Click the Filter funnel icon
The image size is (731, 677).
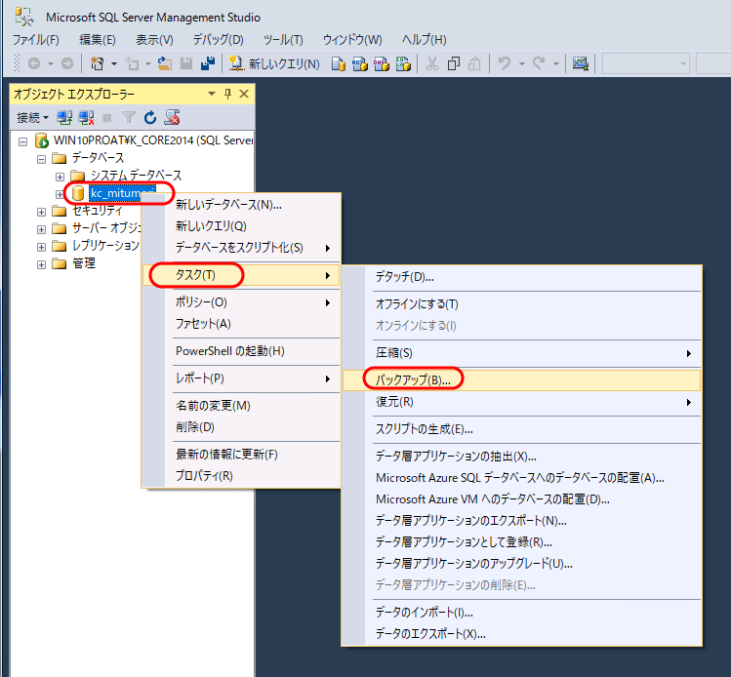(129, 118)
